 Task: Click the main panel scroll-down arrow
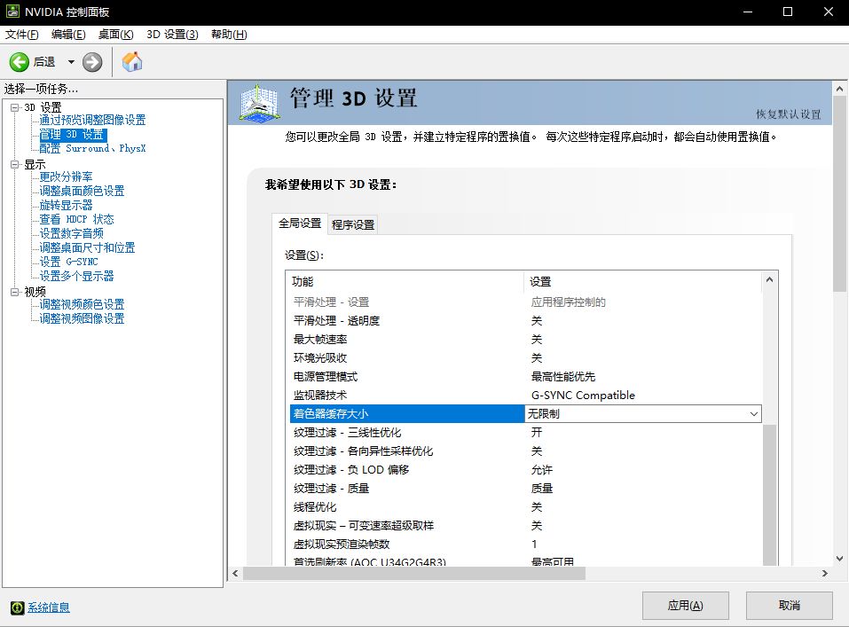(840, 559)
